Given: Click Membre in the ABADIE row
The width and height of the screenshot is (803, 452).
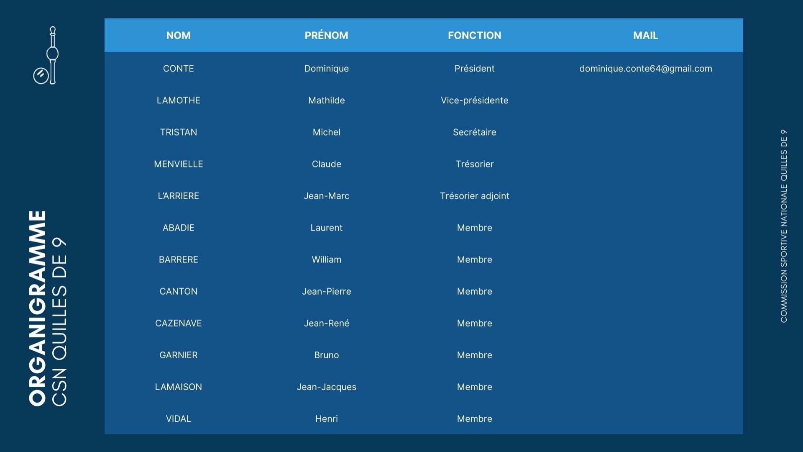Looking at the screenshot, I should pos(475,228).
